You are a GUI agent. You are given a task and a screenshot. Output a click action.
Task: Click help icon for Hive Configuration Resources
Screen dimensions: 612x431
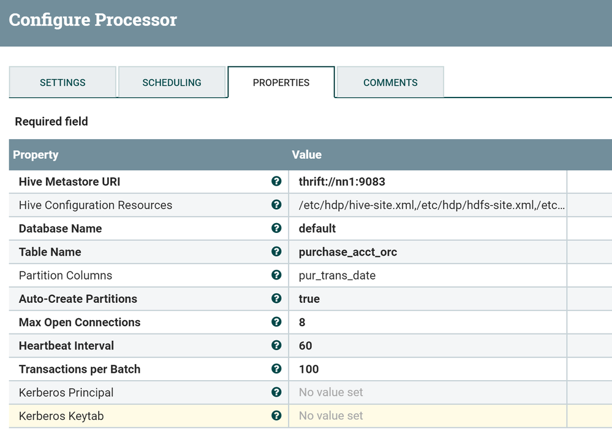[276, 205]
